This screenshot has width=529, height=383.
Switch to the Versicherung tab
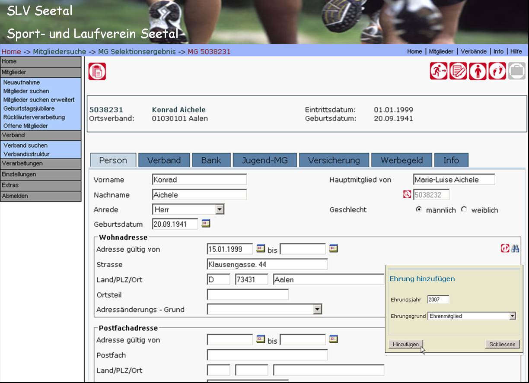coord(334,160)
